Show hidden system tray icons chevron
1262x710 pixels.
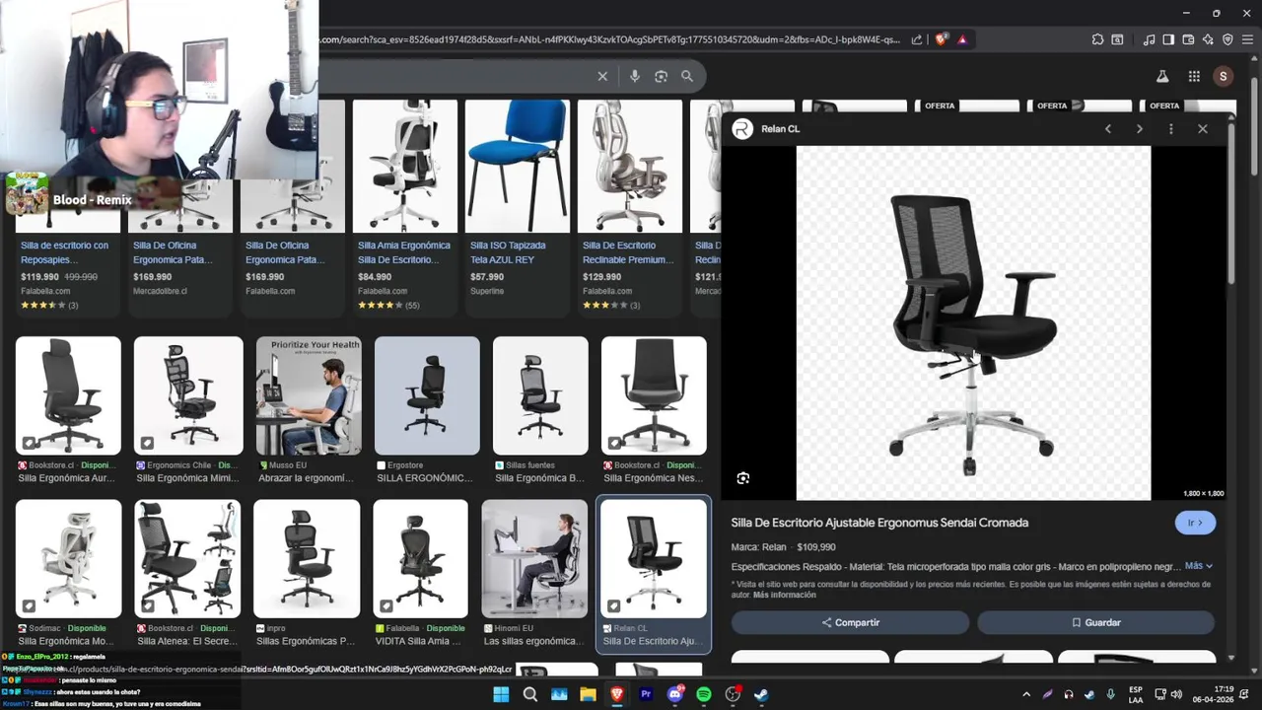[1026, 694]
